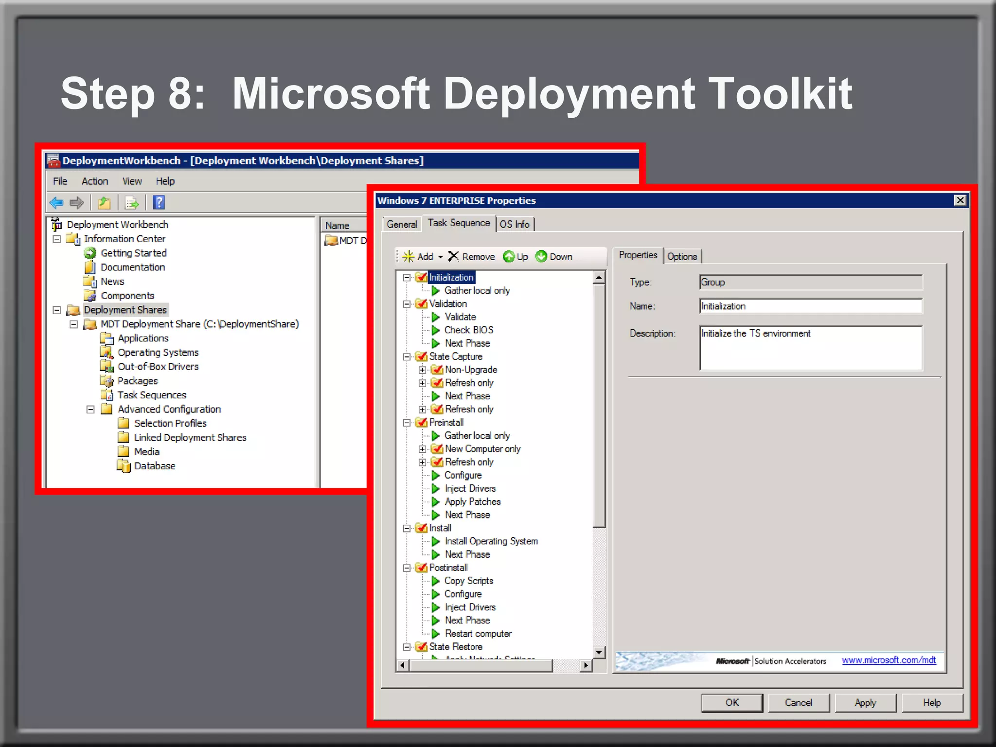Click the green Down arrow icon
This screenshot has width=996, height=747.
click(541, 256)
